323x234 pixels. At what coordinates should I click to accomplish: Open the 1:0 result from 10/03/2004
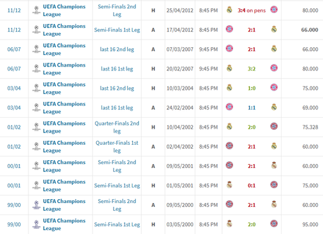251,88
